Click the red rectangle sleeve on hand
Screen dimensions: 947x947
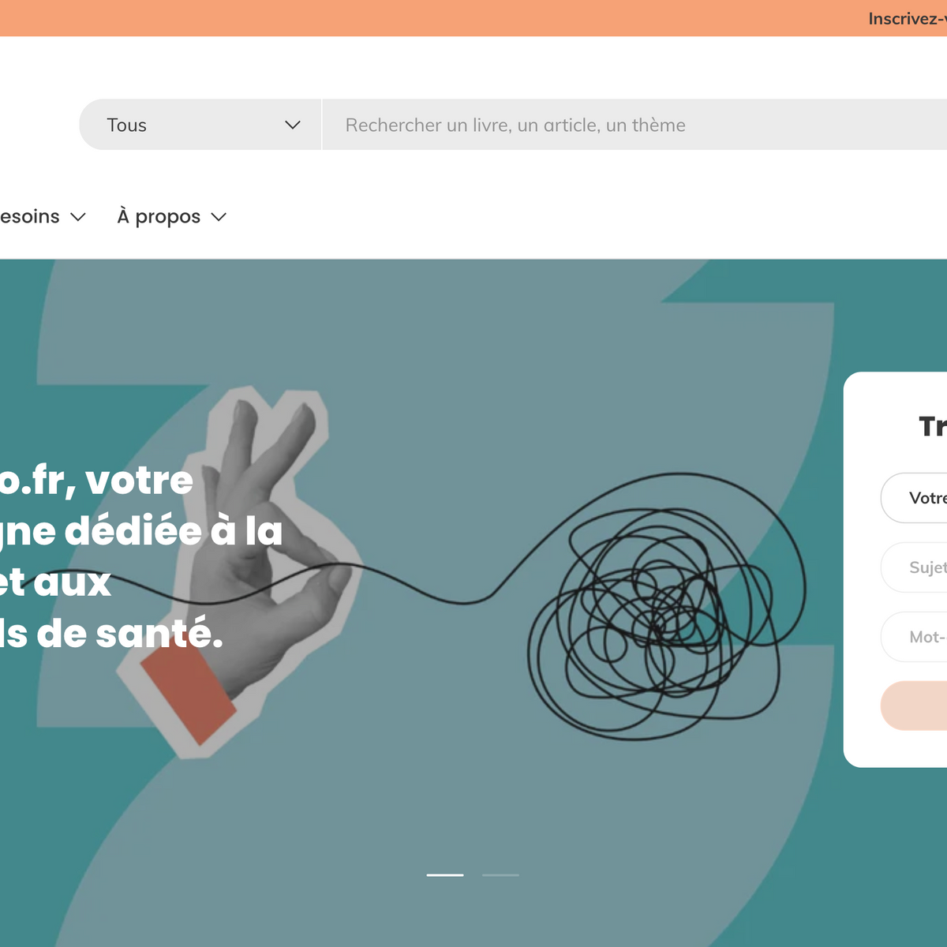188,687
